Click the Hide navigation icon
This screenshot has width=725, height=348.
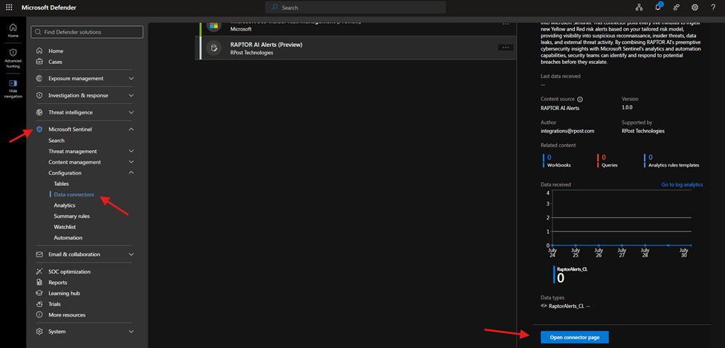13,83
